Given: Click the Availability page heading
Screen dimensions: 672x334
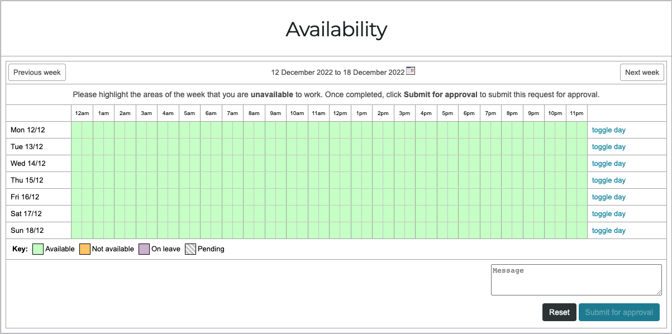Looking at the screenshot, I should click(x=336, y=29).
